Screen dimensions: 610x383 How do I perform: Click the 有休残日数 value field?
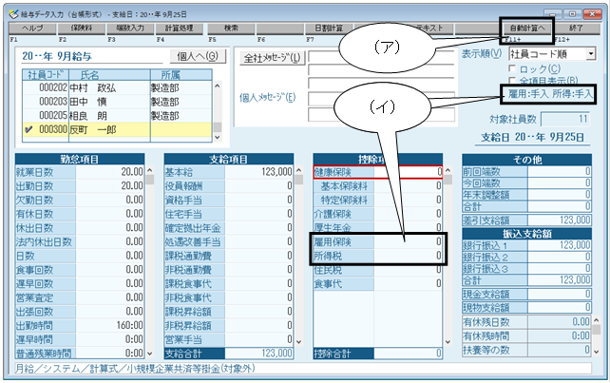pyautogui.click(x=560, y=322)
